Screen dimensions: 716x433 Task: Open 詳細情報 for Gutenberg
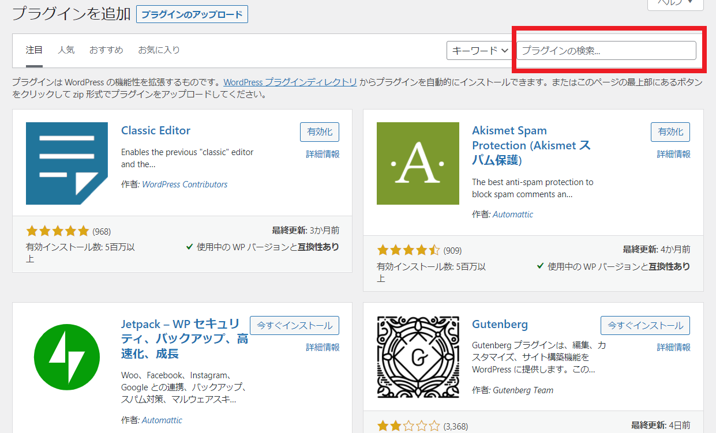coord(673,347)
